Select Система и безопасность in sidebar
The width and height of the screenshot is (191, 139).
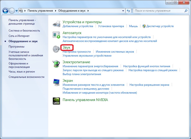24,31
